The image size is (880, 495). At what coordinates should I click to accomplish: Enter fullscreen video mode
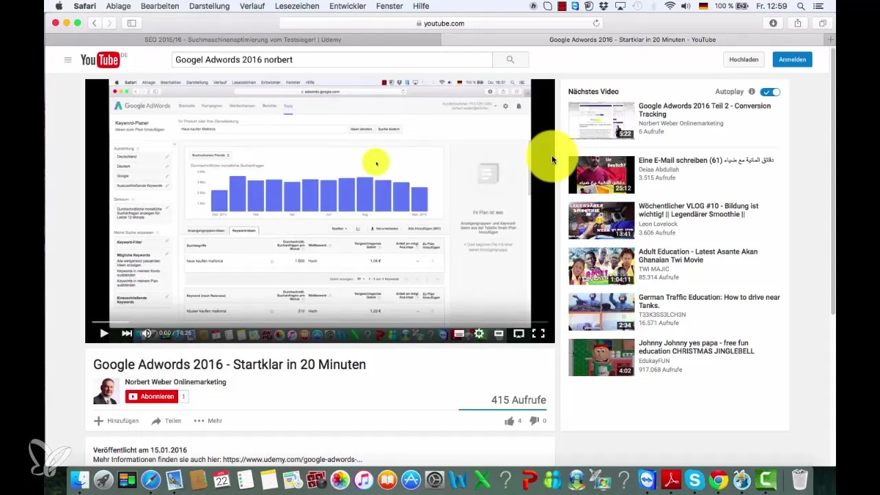point(539,333)
